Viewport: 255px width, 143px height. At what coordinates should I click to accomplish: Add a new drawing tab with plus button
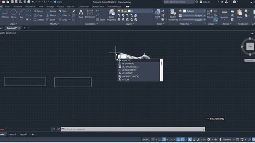click(25, 28)
